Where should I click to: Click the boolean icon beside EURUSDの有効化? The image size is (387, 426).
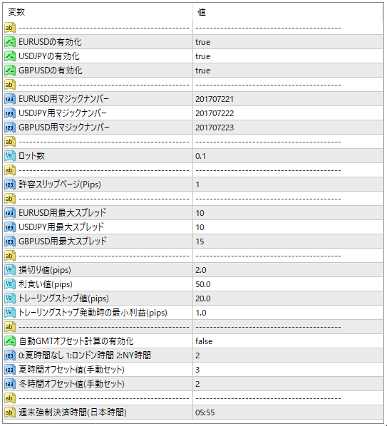(x=10, y=42)
